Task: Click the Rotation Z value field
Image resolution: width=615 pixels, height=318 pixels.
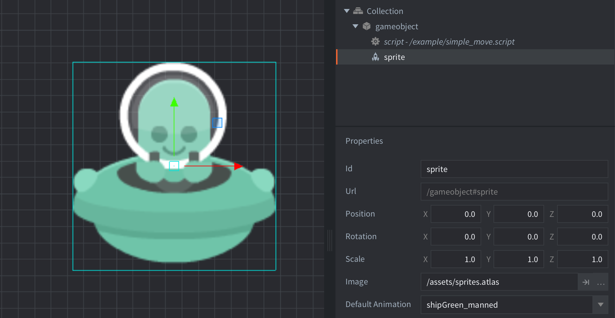Action: click(x=582, y=237)
